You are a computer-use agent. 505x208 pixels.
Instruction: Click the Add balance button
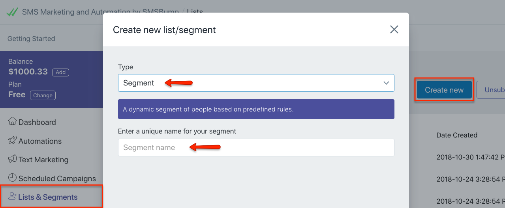60,72
